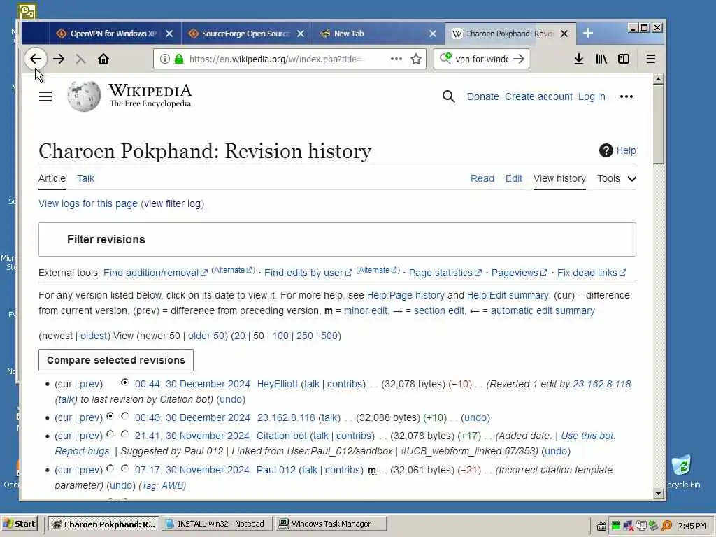Show 500 revisions per page
The width and height of the screenshot is (716, 537).
(x=329, y=336)
